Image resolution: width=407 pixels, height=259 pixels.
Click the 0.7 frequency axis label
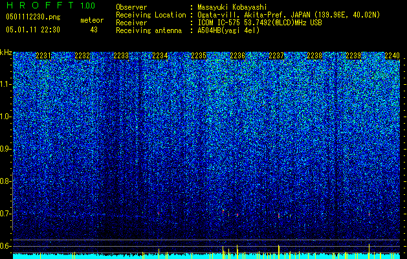click(5, 214)
